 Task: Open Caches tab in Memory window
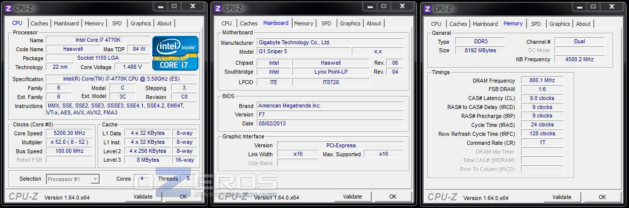click(458, 24)
